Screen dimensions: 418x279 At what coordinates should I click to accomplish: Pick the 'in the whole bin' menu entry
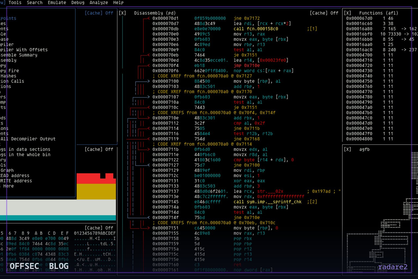pos(29,154)
